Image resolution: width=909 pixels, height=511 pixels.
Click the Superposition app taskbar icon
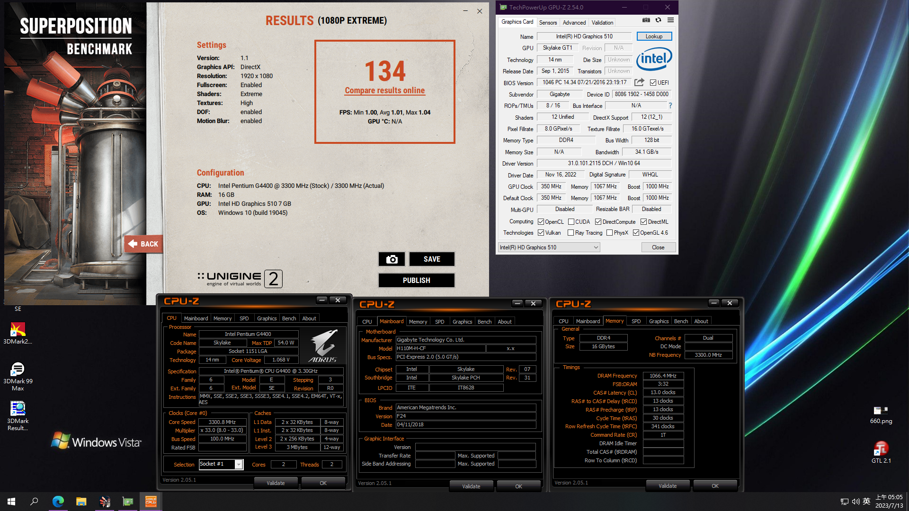pos(105,502)
